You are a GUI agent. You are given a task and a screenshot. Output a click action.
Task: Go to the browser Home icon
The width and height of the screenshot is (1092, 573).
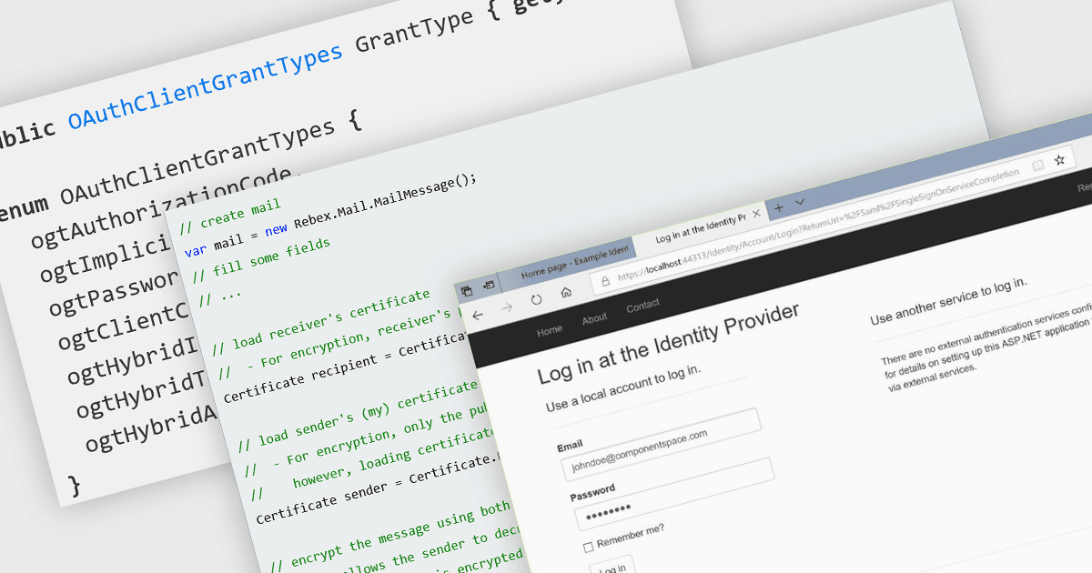(565, 292)
